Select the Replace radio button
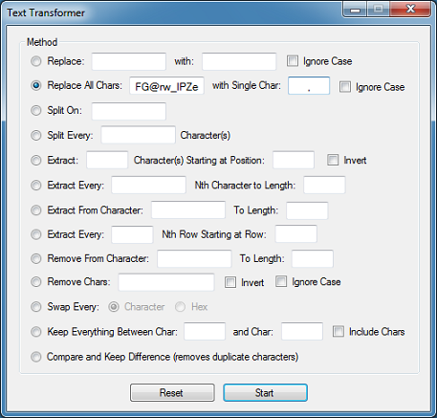The image size is (437, 418). coord(36,61)
